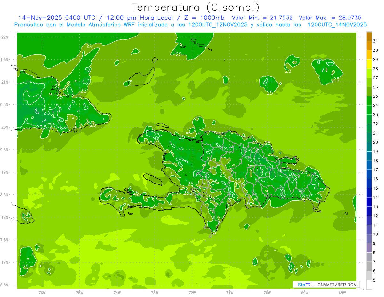Click the '14-Nov-2025 0400 UTC' timestamp
Image resolution: width=384 pixels, height=297 pixels.
click(56, 18)
